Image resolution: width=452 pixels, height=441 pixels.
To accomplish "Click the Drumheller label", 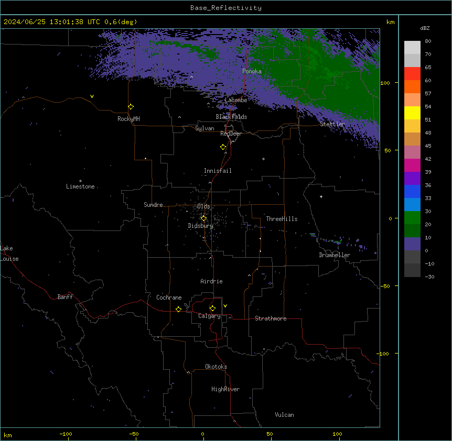I will pos(335,255).
